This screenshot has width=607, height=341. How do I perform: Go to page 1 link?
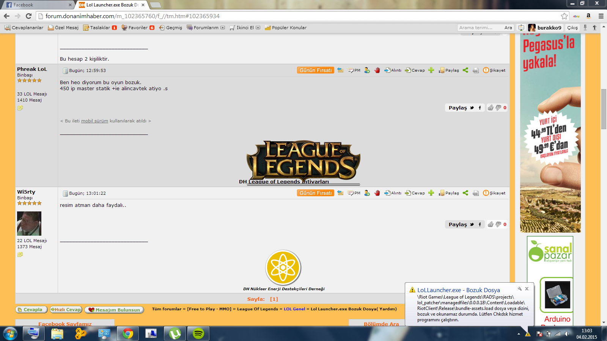click(274, 299)
